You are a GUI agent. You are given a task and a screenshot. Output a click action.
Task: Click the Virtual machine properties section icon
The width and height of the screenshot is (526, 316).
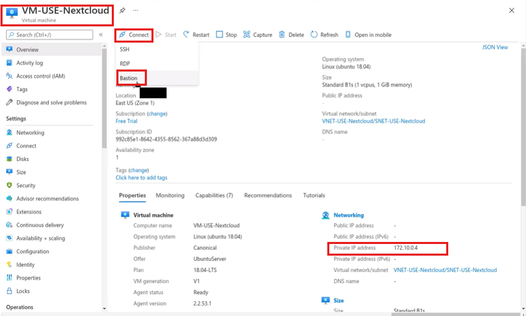125,215
